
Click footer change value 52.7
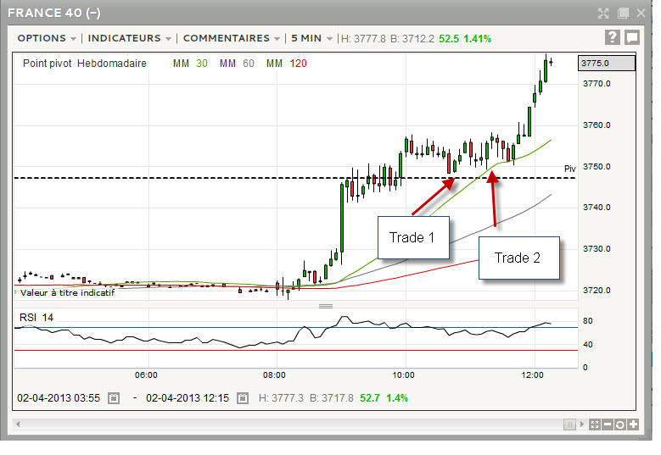[370, 398]
